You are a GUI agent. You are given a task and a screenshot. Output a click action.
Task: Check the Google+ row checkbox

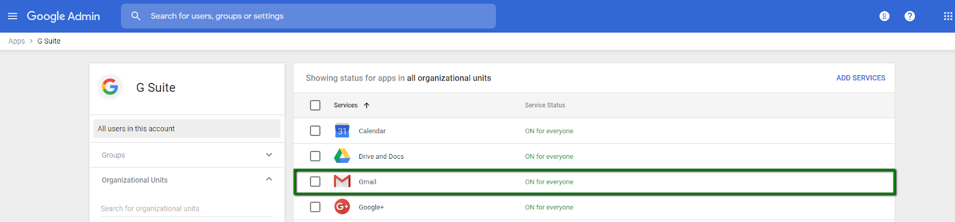315,207
